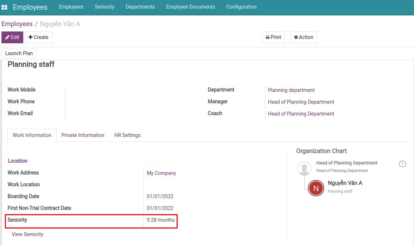Switch to the Private Information tab
Screen dimensions: 414x245
[x=83, y=135]
